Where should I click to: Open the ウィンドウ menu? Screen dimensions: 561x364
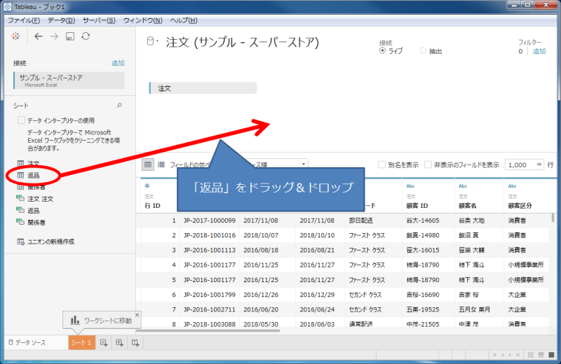(x=143, y=20)
